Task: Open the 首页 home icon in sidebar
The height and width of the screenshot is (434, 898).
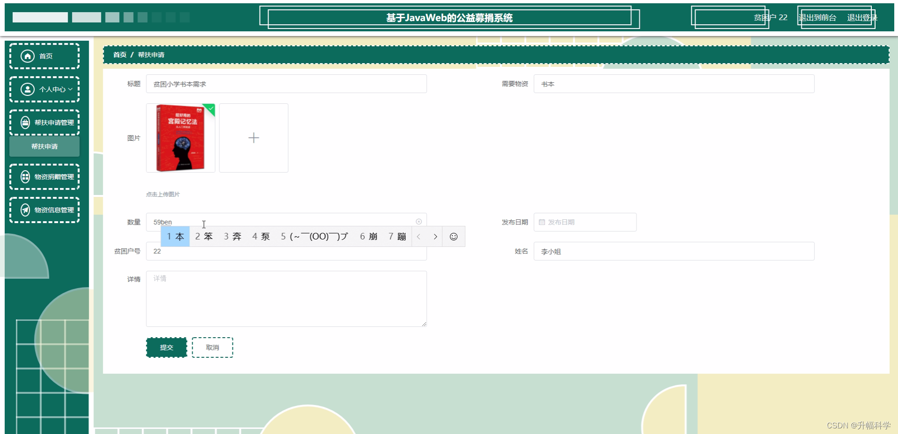Action: [x=28, y=56]
